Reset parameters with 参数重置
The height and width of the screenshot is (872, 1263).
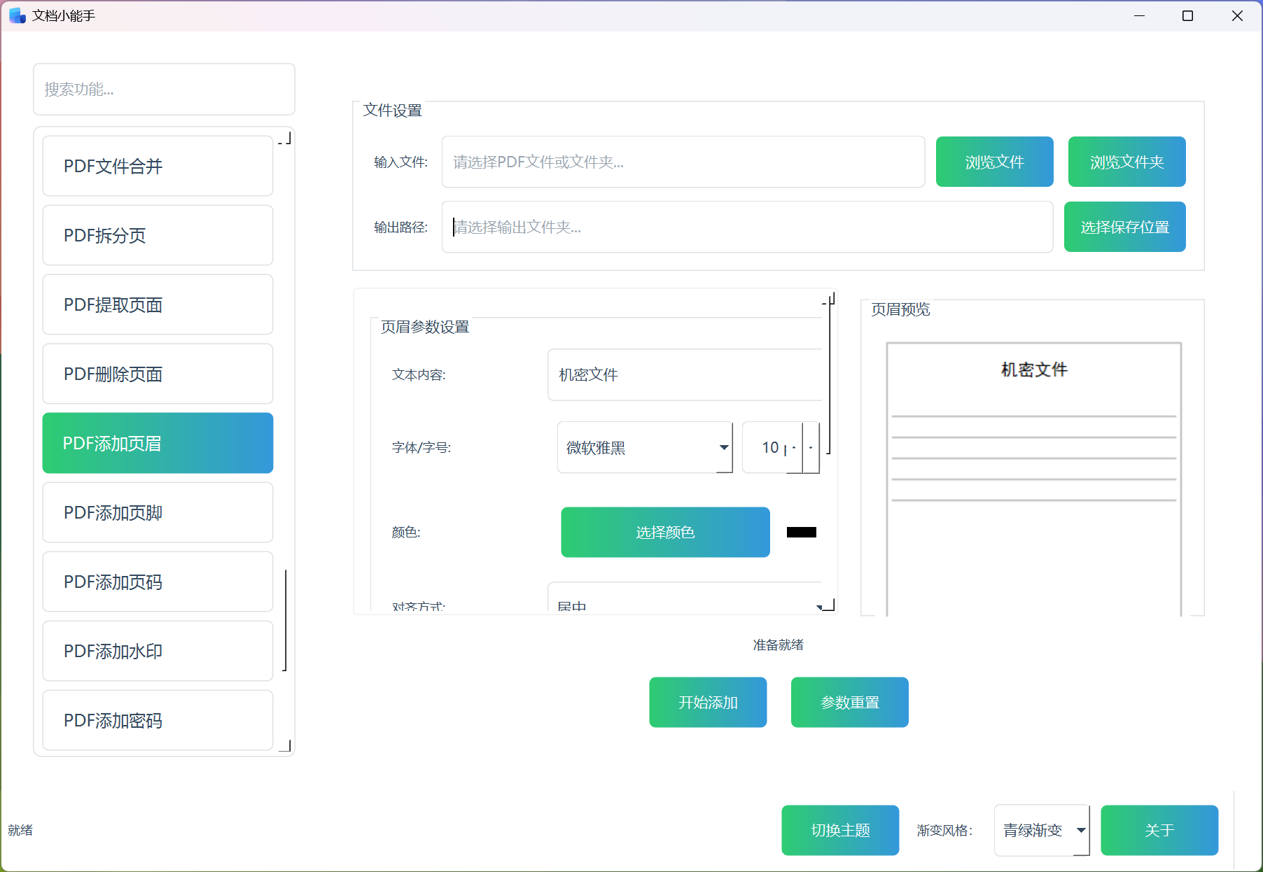pyautogui.click(x=849, y=702)
